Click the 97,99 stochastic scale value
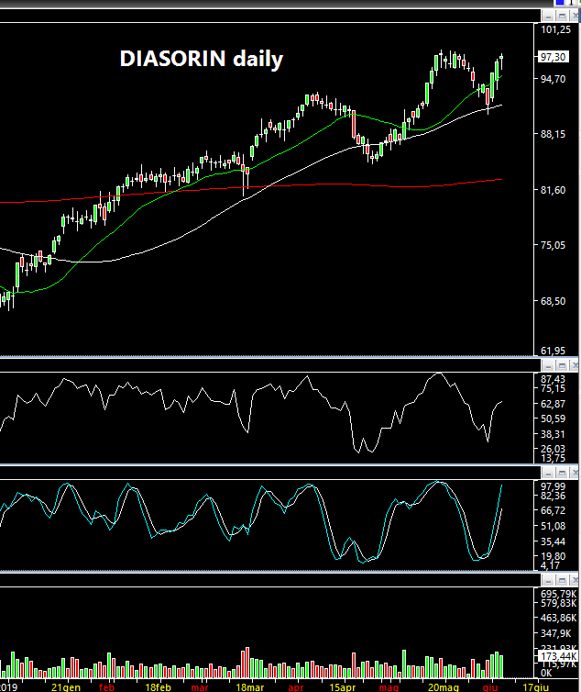 click(553, 486)
